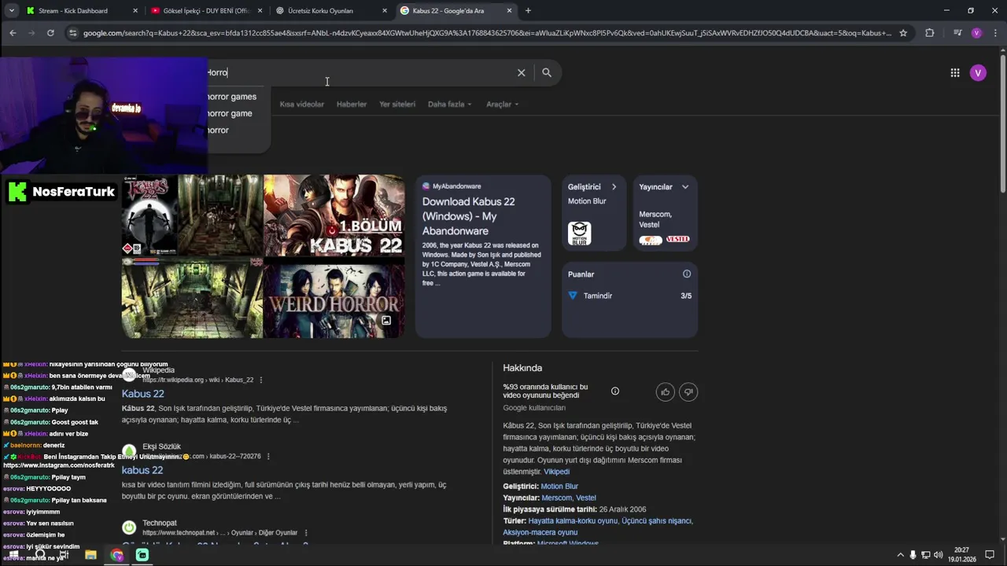
Task: Open info icon beside user rating percentage
Action: (615, 391)
